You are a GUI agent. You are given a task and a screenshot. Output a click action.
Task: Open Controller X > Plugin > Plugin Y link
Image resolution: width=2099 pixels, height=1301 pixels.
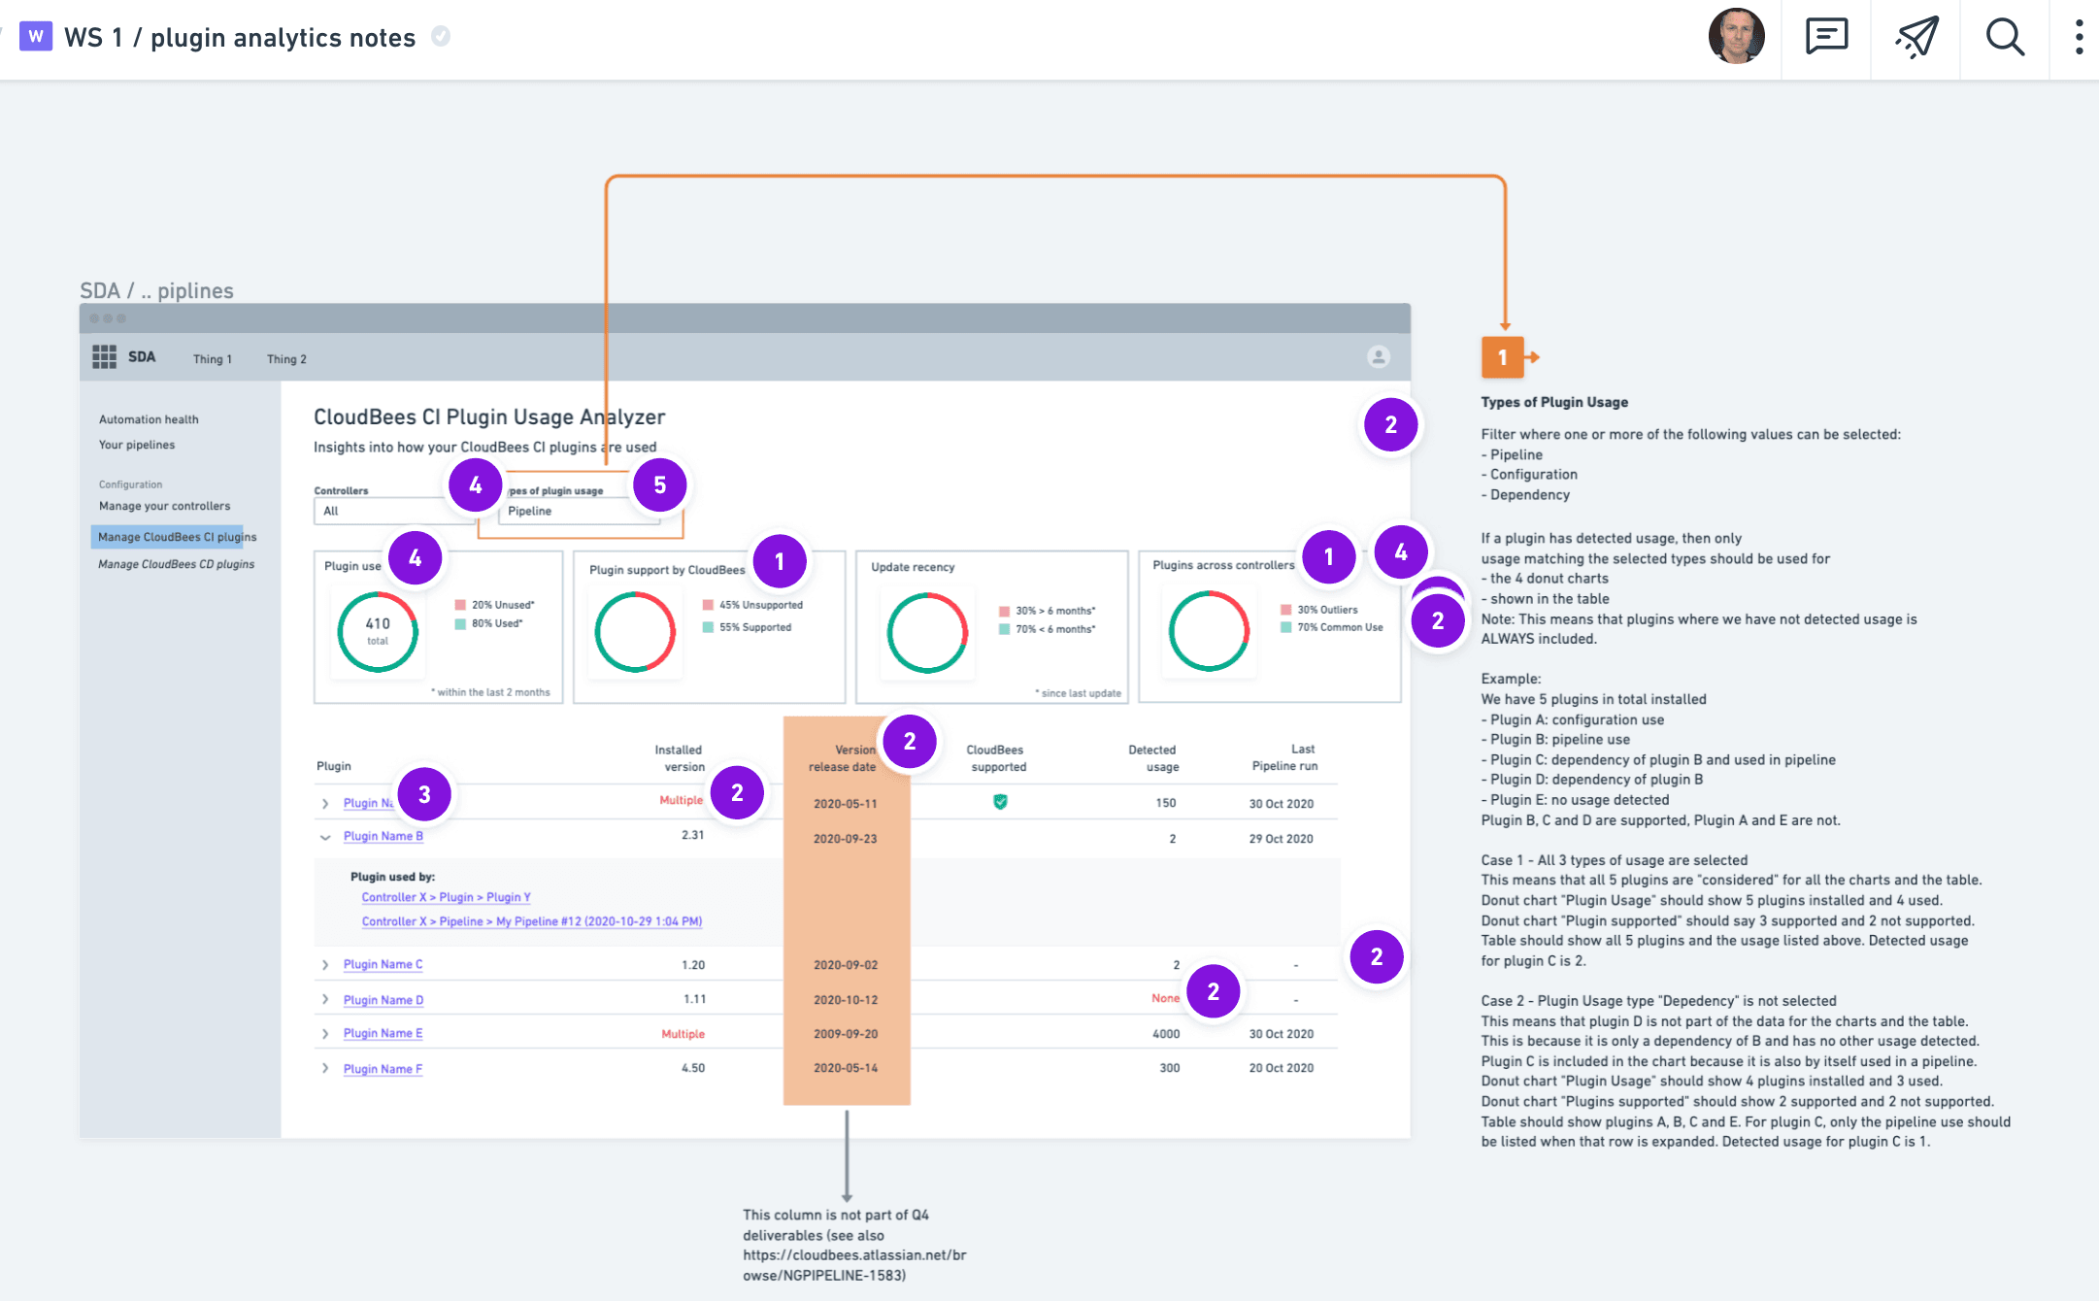[446, 897]
